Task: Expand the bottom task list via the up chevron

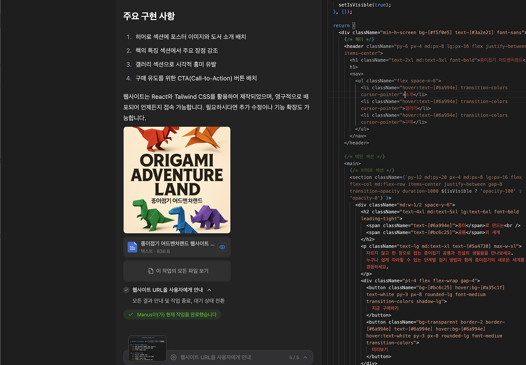Action: (x=305, y=357)
